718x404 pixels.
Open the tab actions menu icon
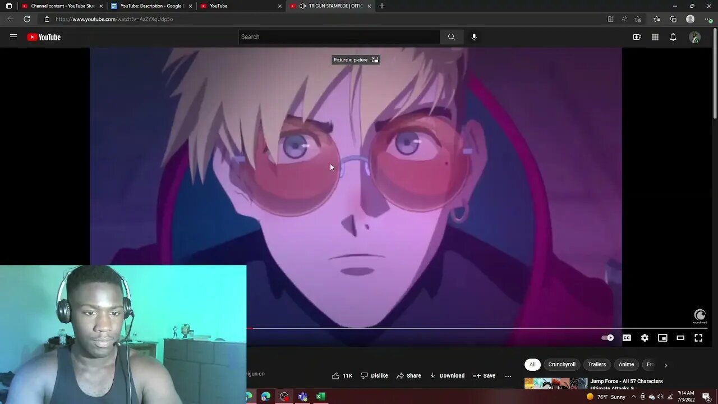pyautogui.click(x=8, y=6)
